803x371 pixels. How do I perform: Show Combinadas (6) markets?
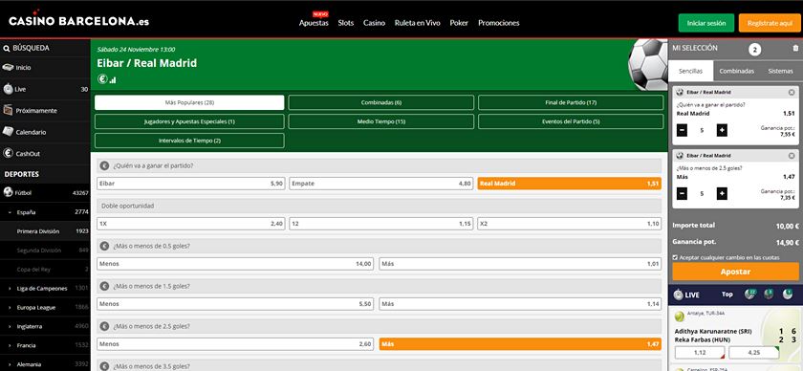coord(381,102)
